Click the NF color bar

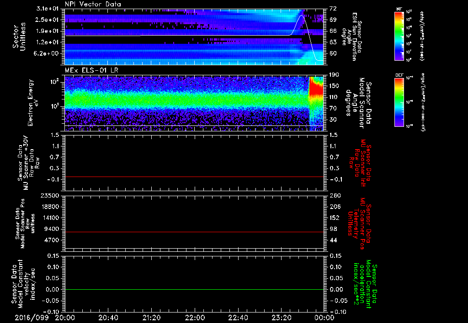(x=399, y=36)
